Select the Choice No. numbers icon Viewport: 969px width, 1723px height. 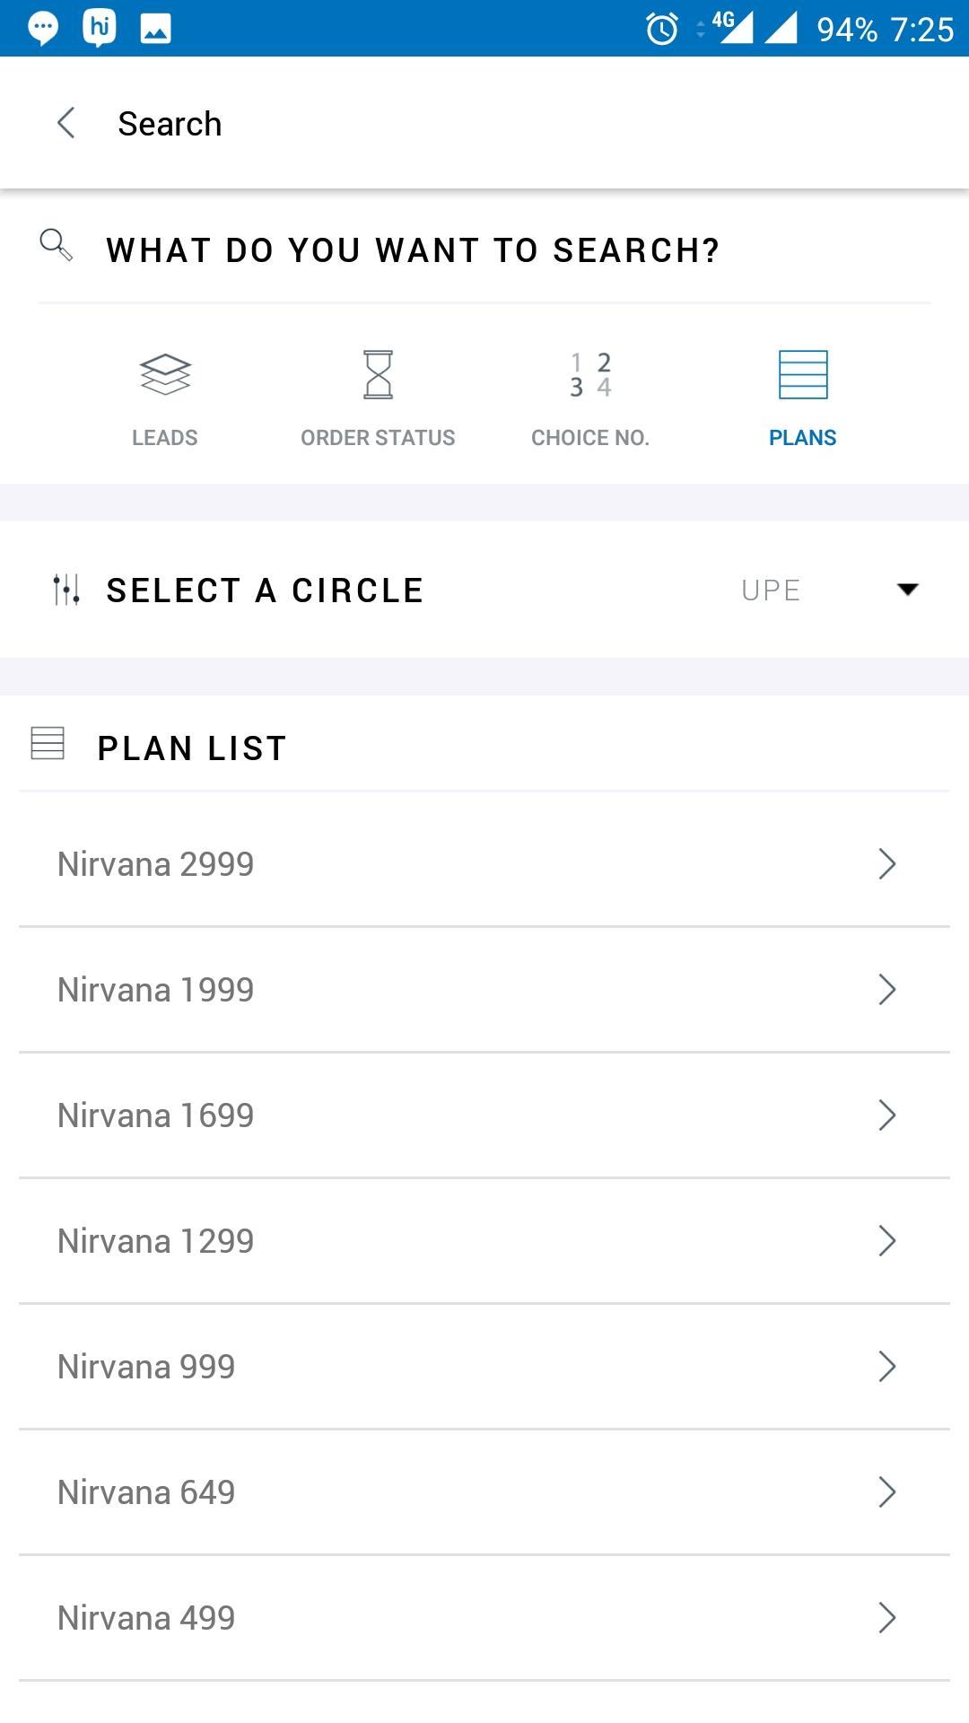coord(590,375)
